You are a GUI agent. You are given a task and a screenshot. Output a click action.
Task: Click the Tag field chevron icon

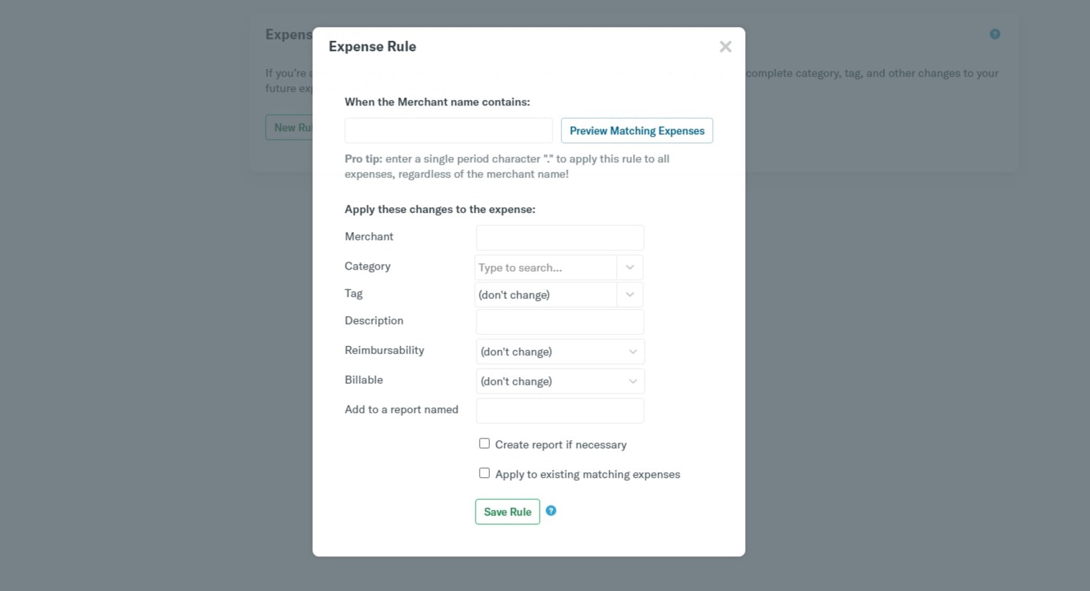coord(629,294)
